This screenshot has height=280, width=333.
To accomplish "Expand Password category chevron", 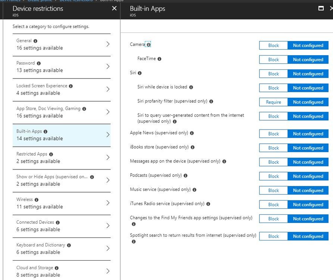I will click(x=108, y=66).
